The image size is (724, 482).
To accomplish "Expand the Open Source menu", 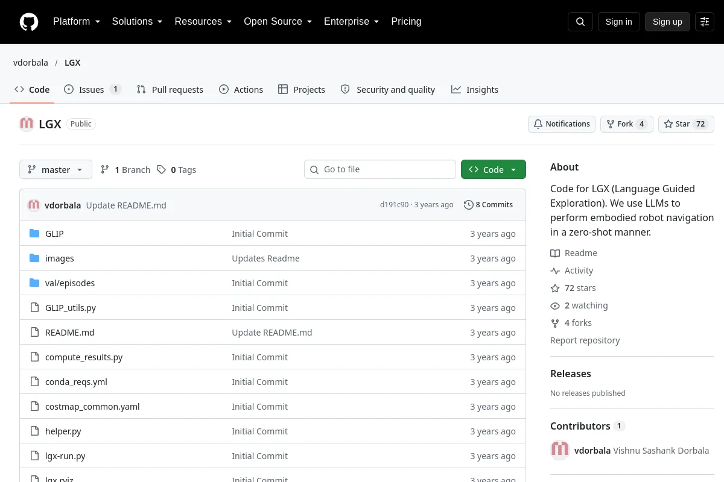I will point(278,22).
